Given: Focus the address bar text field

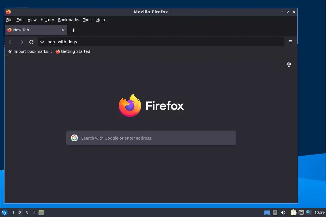Looking at the screenshot, I should (x=161, y=42).
